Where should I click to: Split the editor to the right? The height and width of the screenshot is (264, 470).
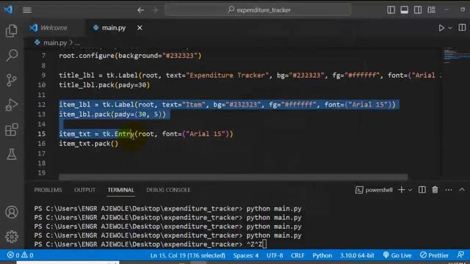(462, 28)
